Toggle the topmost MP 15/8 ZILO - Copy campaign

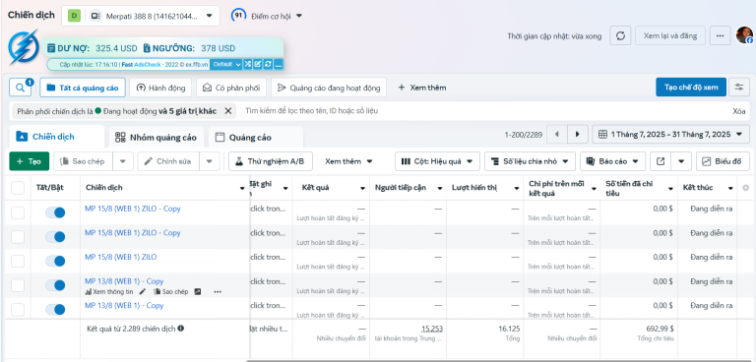[55, 212]
